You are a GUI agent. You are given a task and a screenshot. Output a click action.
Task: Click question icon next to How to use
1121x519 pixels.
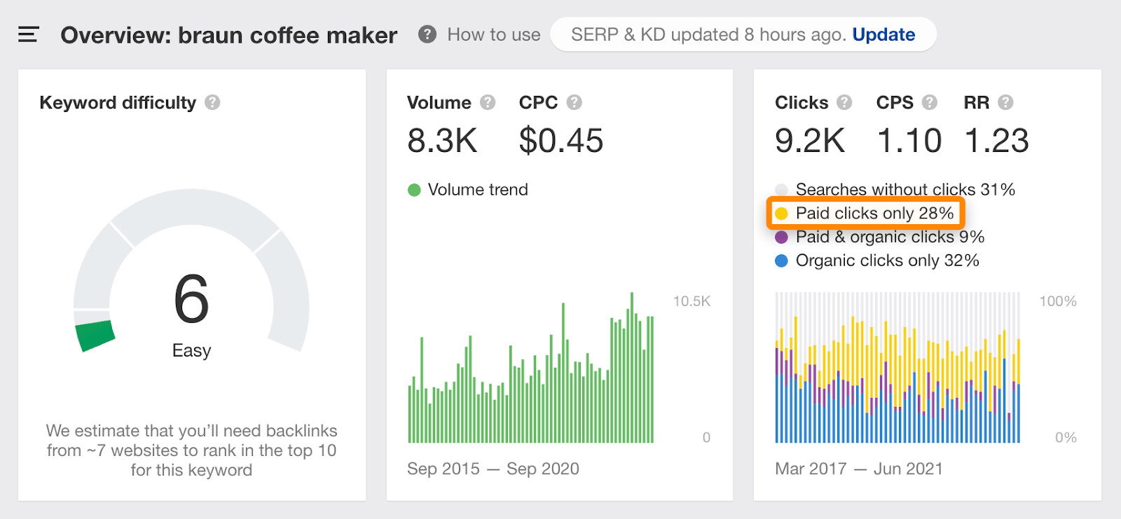(x=427, y=34)
